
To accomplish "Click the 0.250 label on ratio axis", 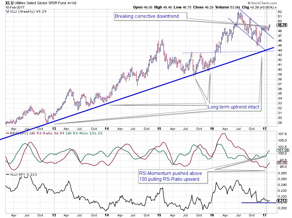I will click(x=282, y=179).
